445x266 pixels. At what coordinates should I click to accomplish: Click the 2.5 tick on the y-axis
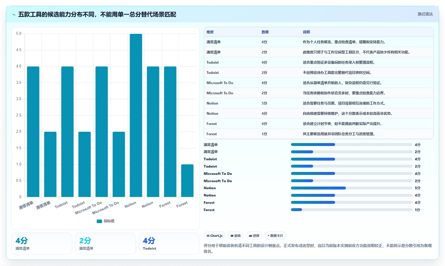19,115
